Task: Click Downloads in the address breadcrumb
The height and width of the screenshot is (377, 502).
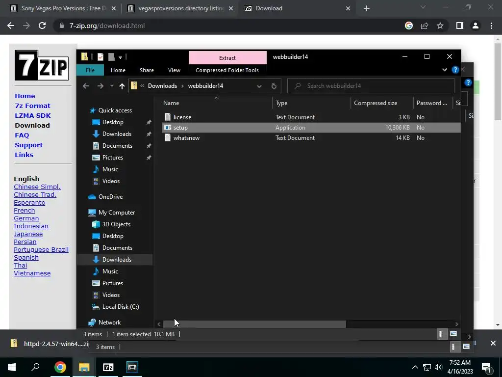Action: coord(162,85)
